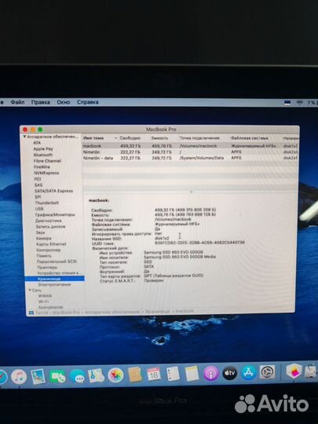This screenshot has height=424, width=318.
Task: Select Звук in the sidebar
Action: point(40,232)
